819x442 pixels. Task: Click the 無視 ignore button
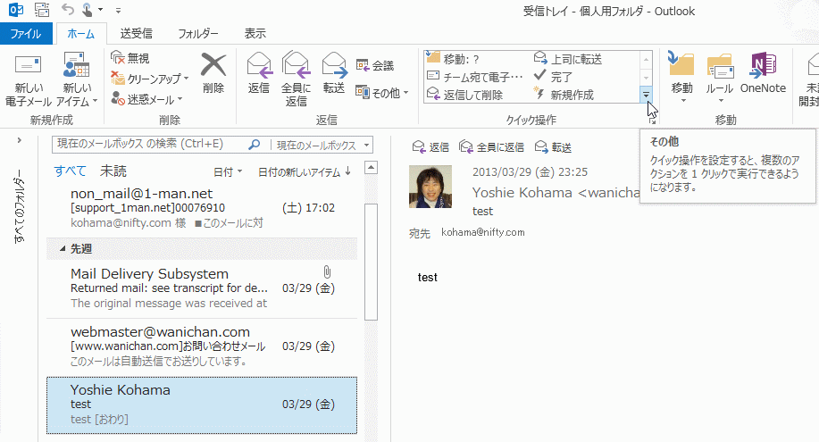click(x=130, y=58)
